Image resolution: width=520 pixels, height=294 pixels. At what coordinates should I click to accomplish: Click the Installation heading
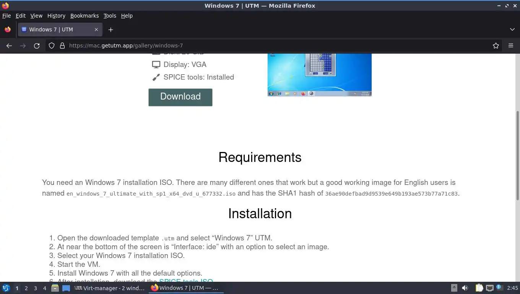pos(260,214)
